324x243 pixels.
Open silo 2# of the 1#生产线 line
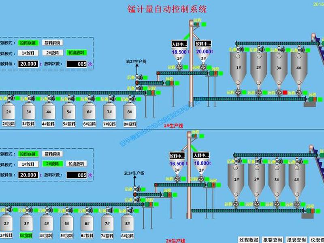(259, 68)
